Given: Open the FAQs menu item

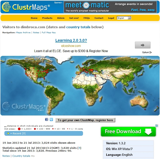Looking at the screenshot, I should [x=87, y=18].
